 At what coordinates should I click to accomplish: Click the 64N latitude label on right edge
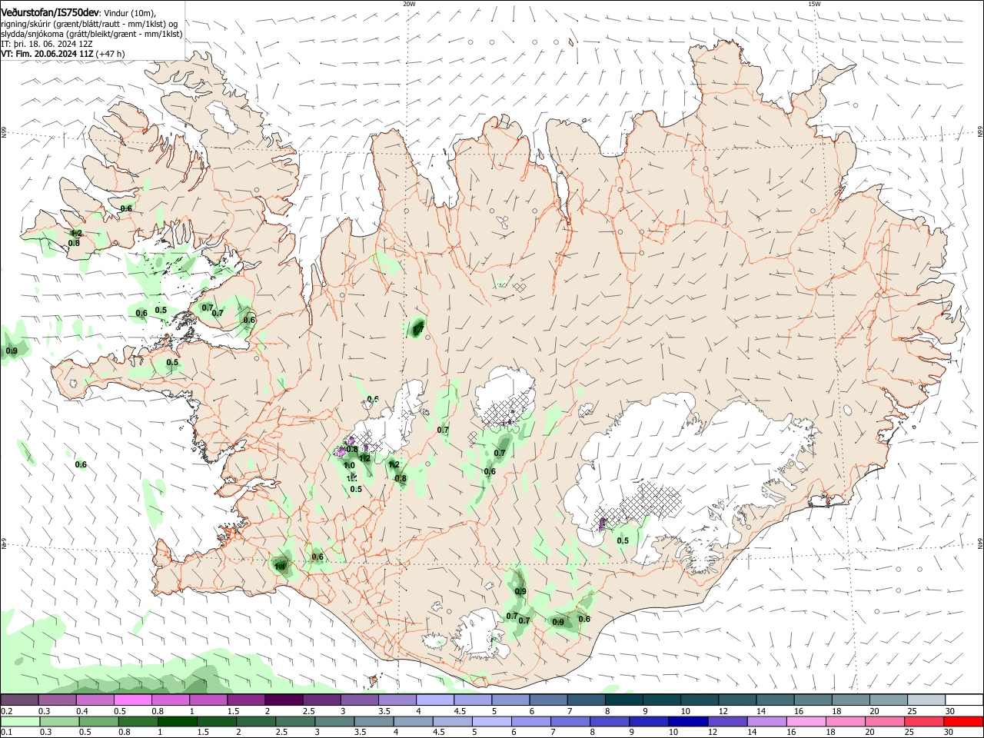[x=980, y=543]
